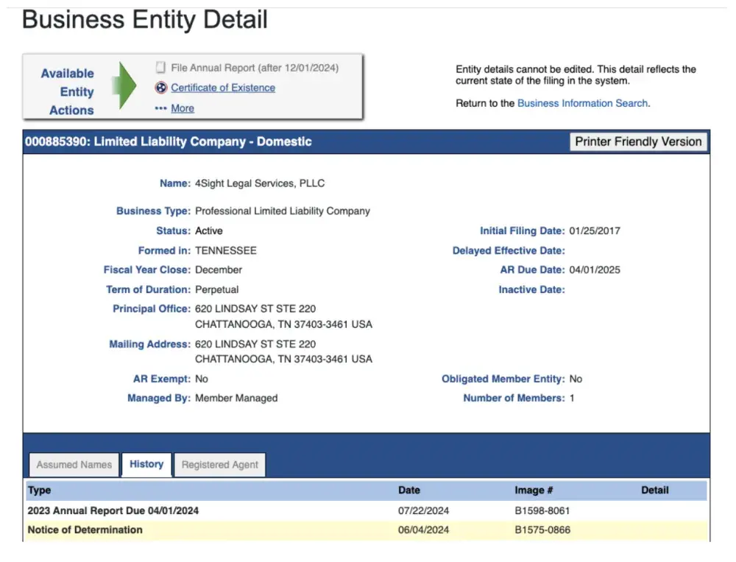Select the 2023 Annual Report Due row

[x=113, y=510]
